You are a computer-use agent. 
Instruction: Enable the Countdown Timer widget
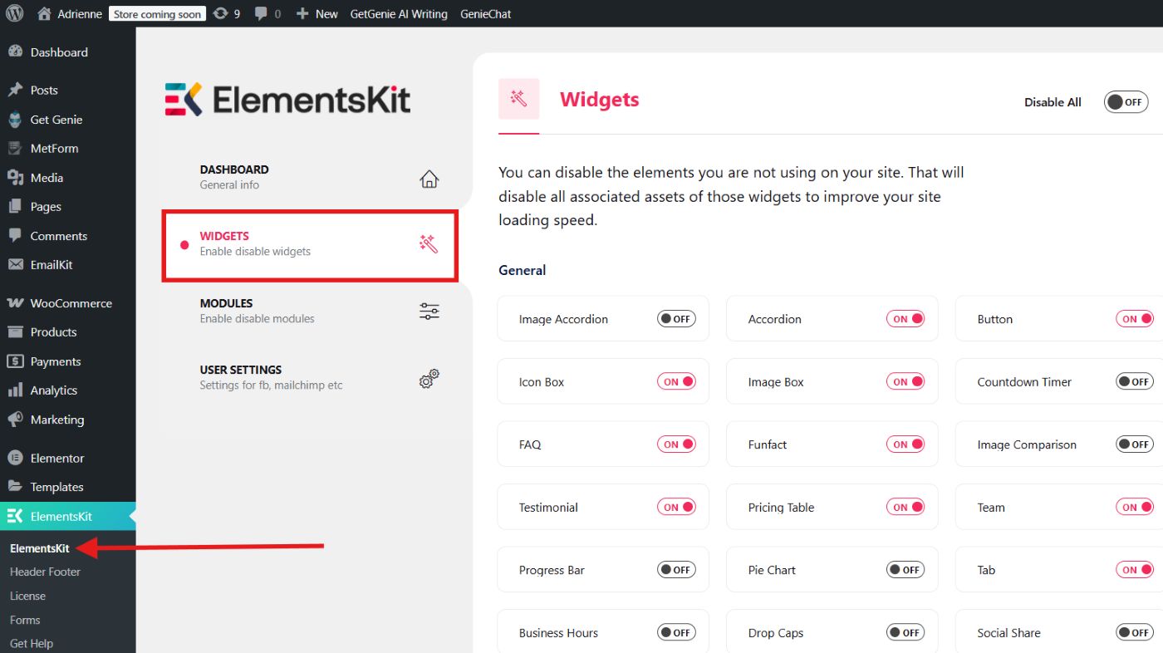pyautogui.click(x=1134, y=382)
